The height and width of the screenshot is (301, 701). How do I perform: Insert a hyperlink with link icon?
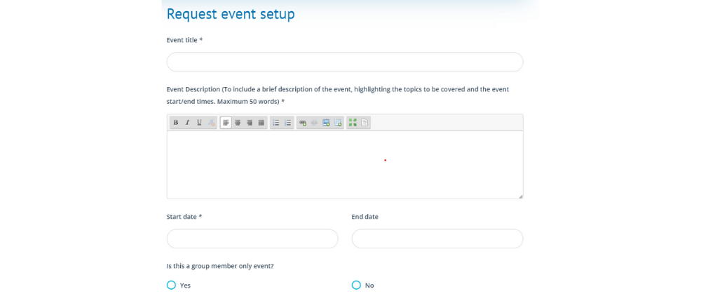click(x=303, y=123)
